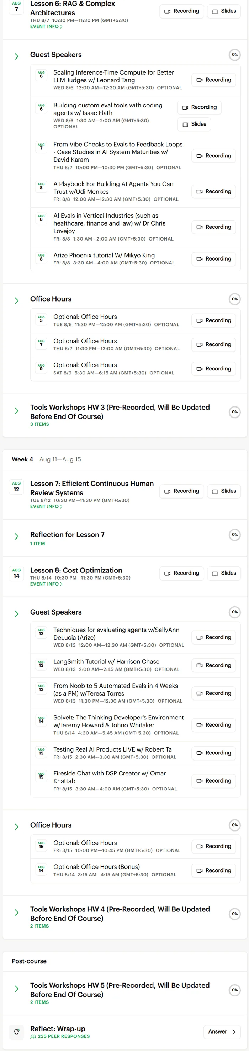Collapse the Week 3 Guest Speakers section
Screen dimensions: 249x1051
tap(17, 56)
